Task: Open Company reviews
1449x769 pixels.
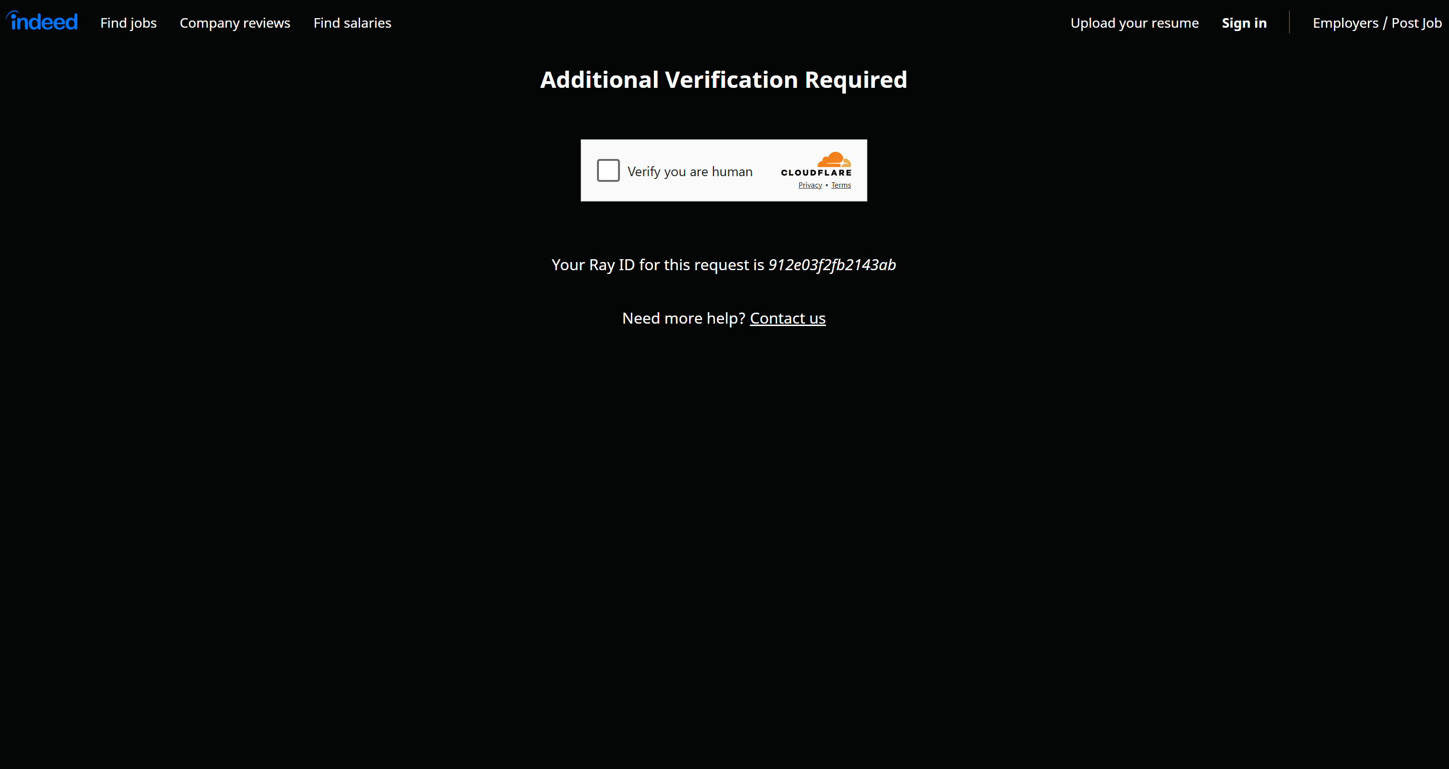Action: (x=234, y=23)
